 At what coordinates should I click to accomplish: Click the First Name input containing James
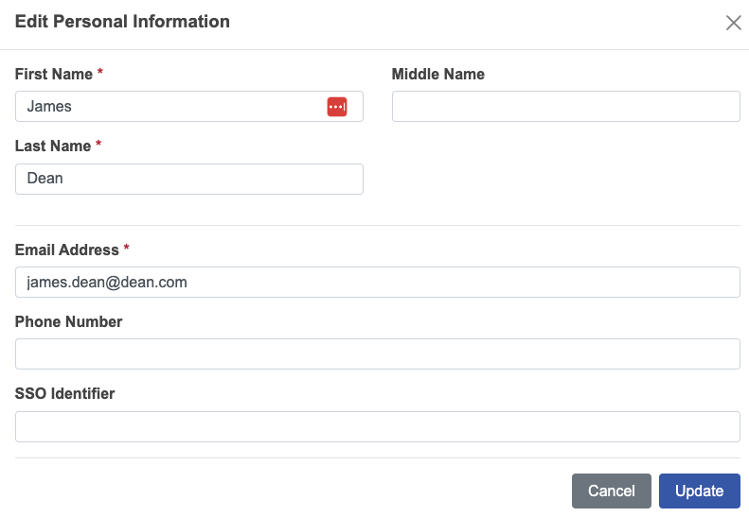click(x=170, y=107)
